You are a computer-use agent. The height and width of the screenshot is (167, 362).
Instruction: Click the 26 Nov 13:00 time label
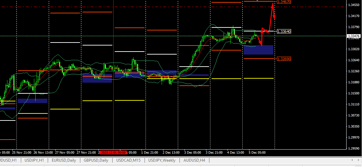[43, 152]
